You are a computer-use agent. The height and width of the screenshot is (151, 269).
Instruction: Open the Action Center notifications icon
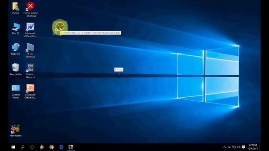[x=243, y=147]
